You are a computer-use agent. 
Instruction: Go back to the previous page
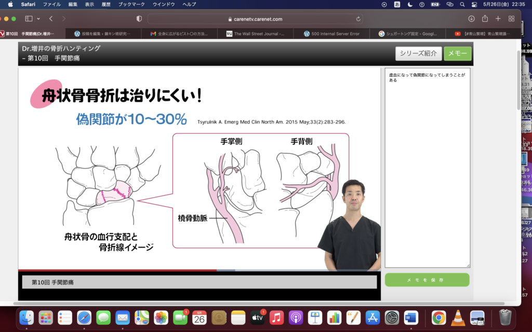point(51,19)
